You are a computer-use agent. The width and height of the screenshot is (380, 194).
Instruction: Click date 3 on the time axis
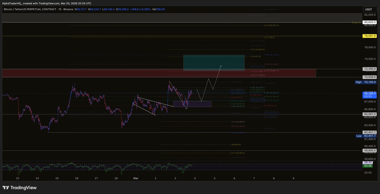[175, 178]
